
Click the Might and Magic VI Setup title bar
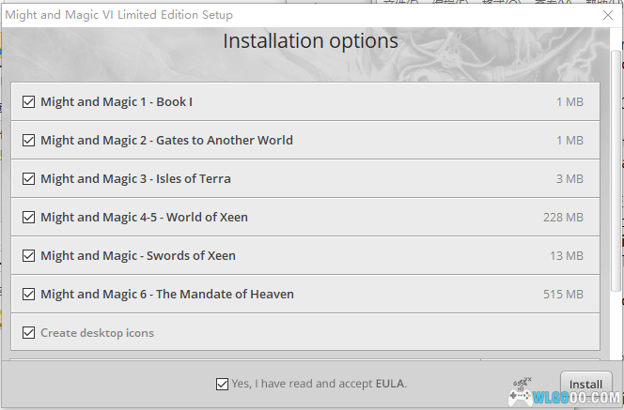pyautogui.click(x=282, y=15)
